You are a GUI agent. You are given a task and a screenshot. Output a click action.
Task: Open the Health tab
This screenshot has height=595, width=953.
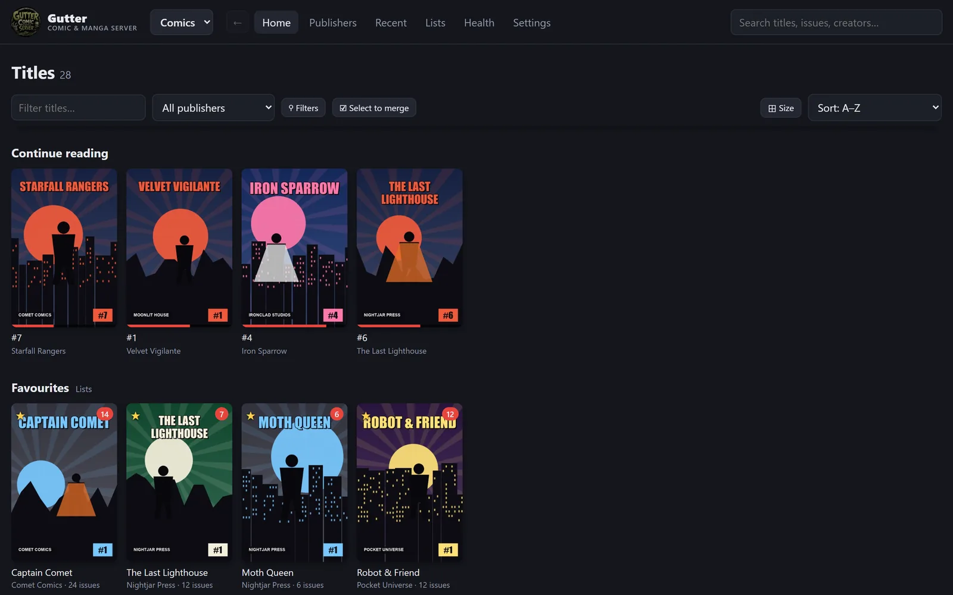[x=479, y=23]
